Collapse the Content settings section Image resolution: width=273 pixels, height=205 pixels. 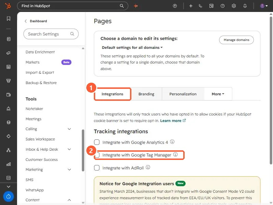tap(69, 200)
